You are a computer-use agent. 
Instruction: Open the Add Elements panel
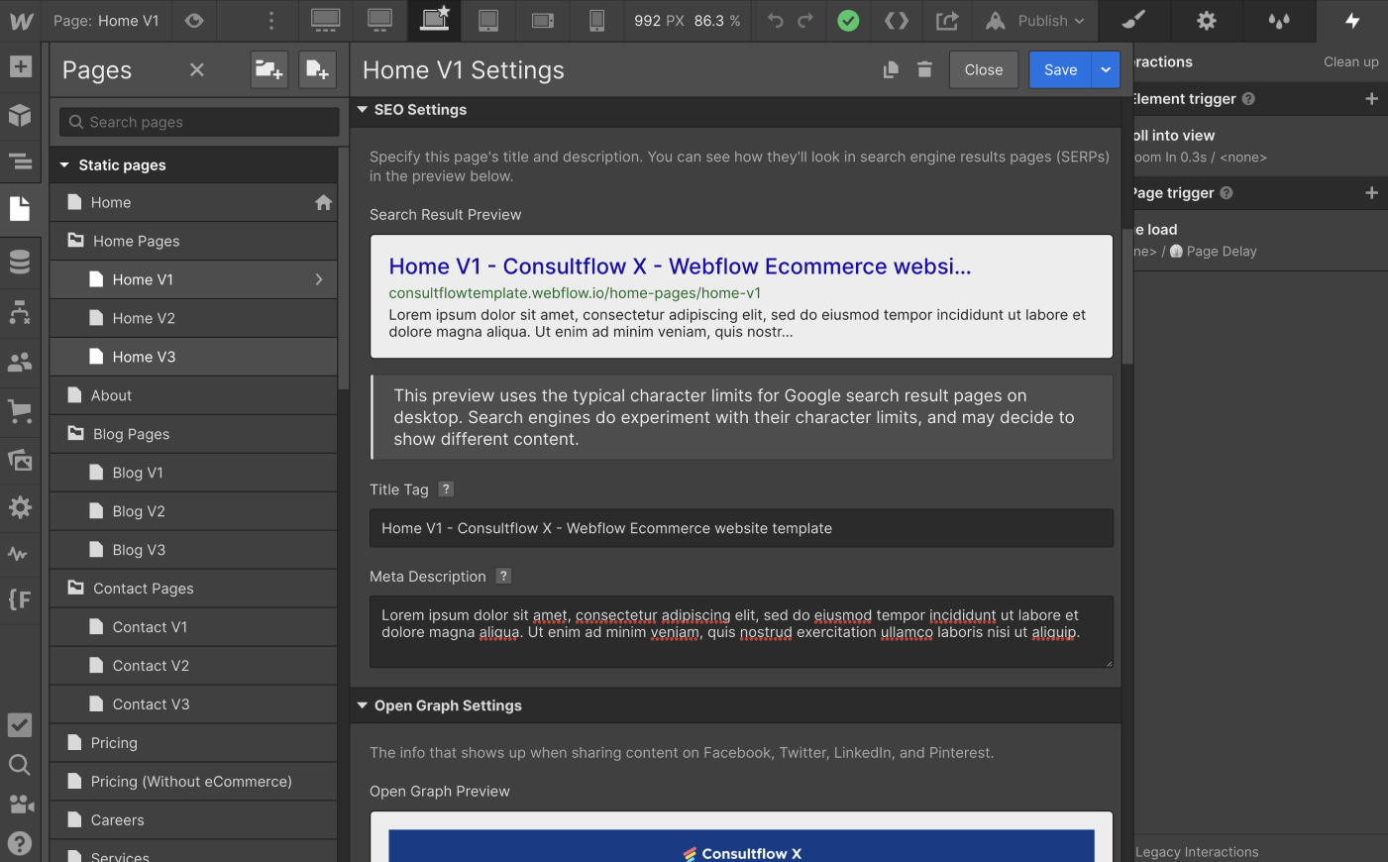pos(20,66)
